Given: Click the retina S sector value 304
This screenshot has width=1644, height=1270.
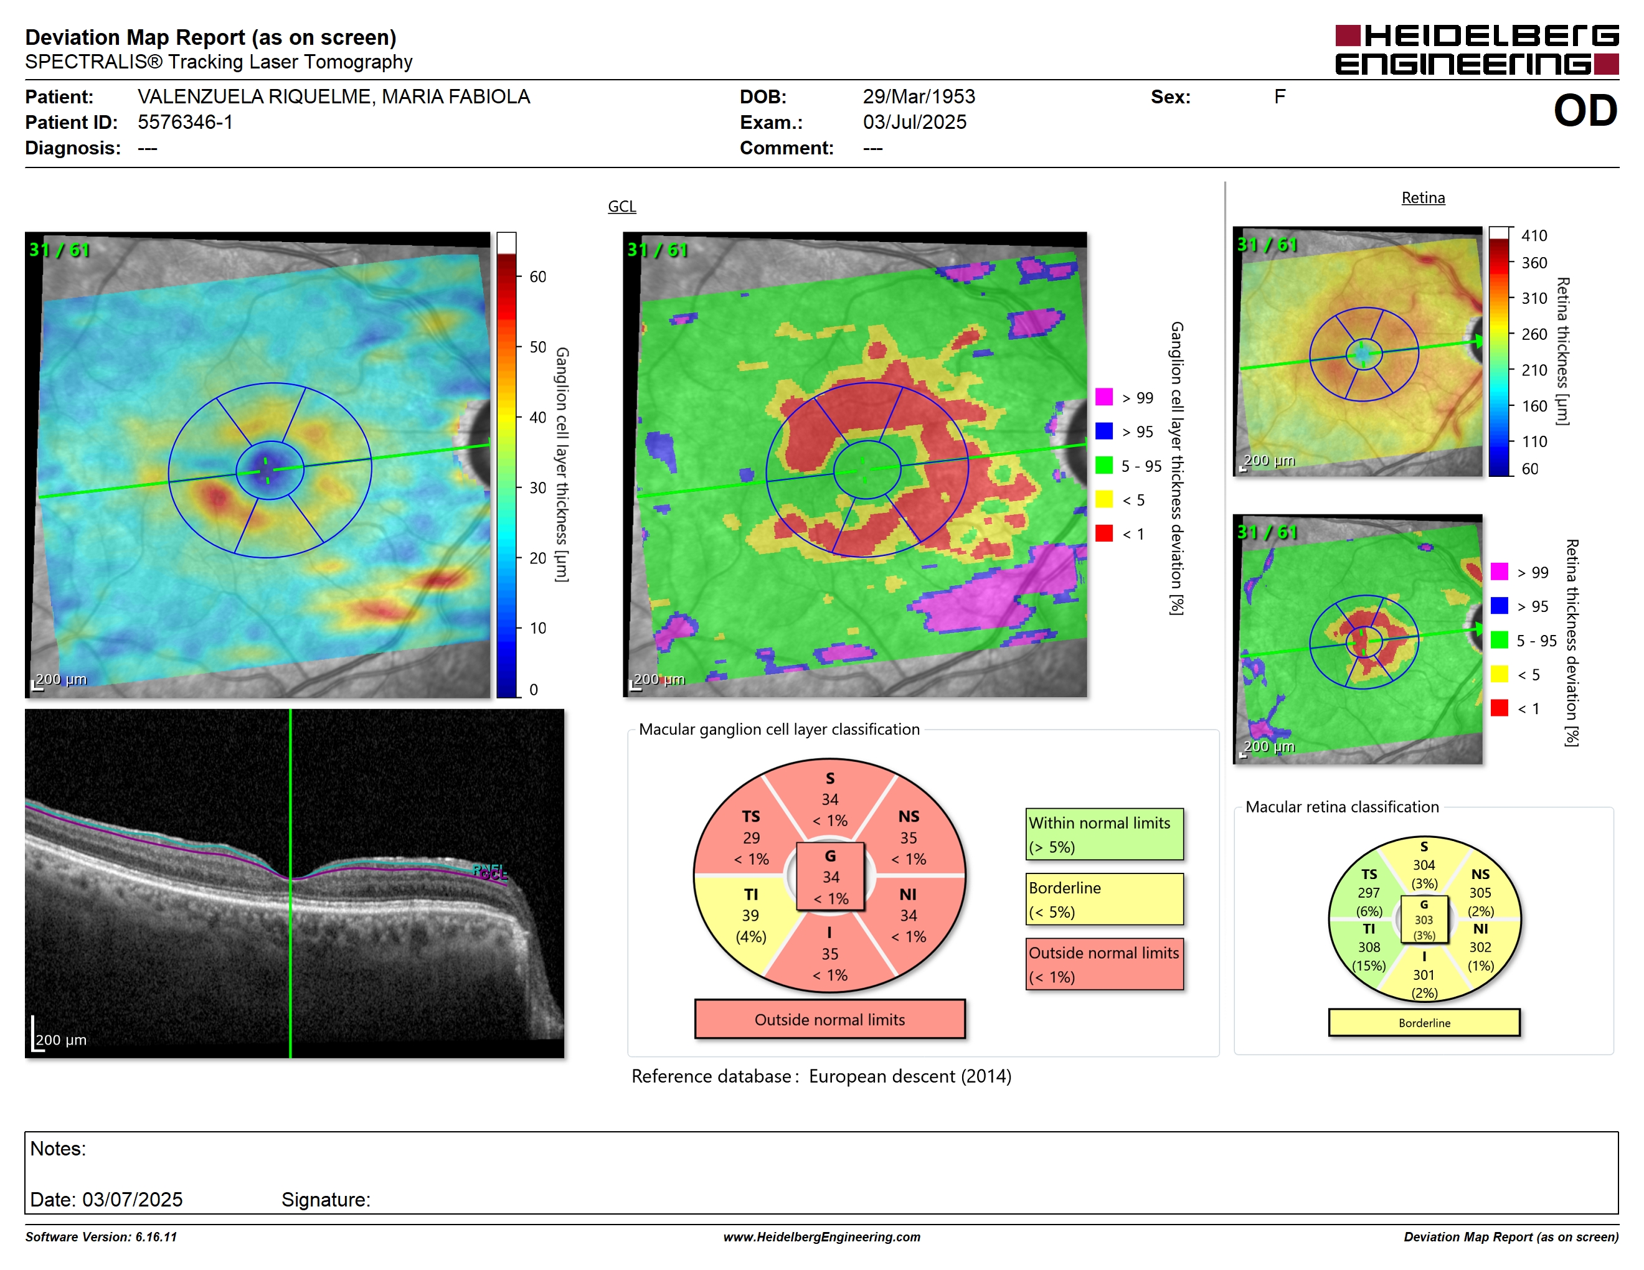Looking at the screenshot, I should (1424, 865).
